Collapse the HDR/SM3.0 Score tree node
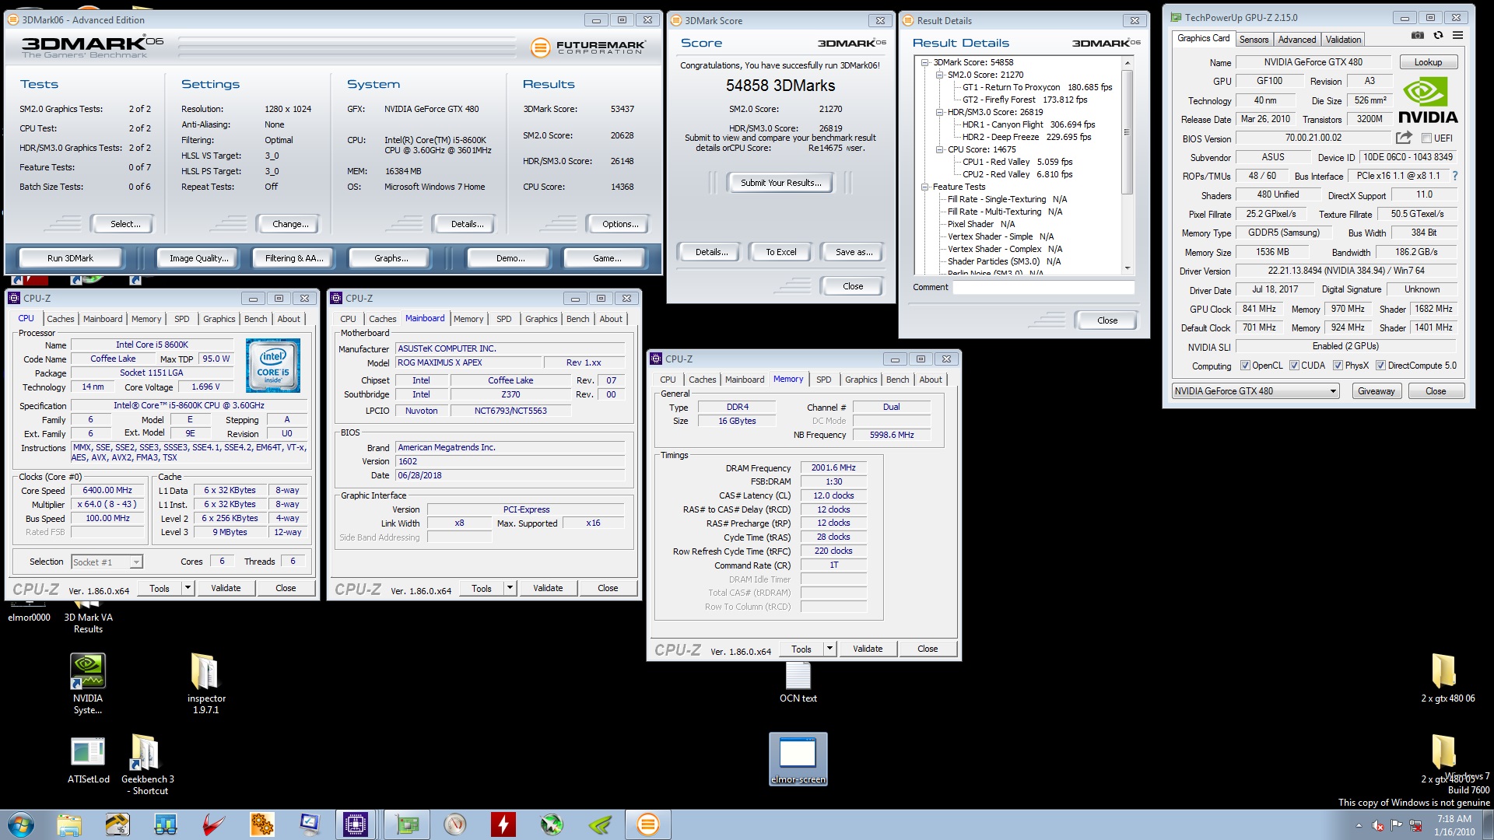Screen dimensions: 1494x840 coord(939,112)
